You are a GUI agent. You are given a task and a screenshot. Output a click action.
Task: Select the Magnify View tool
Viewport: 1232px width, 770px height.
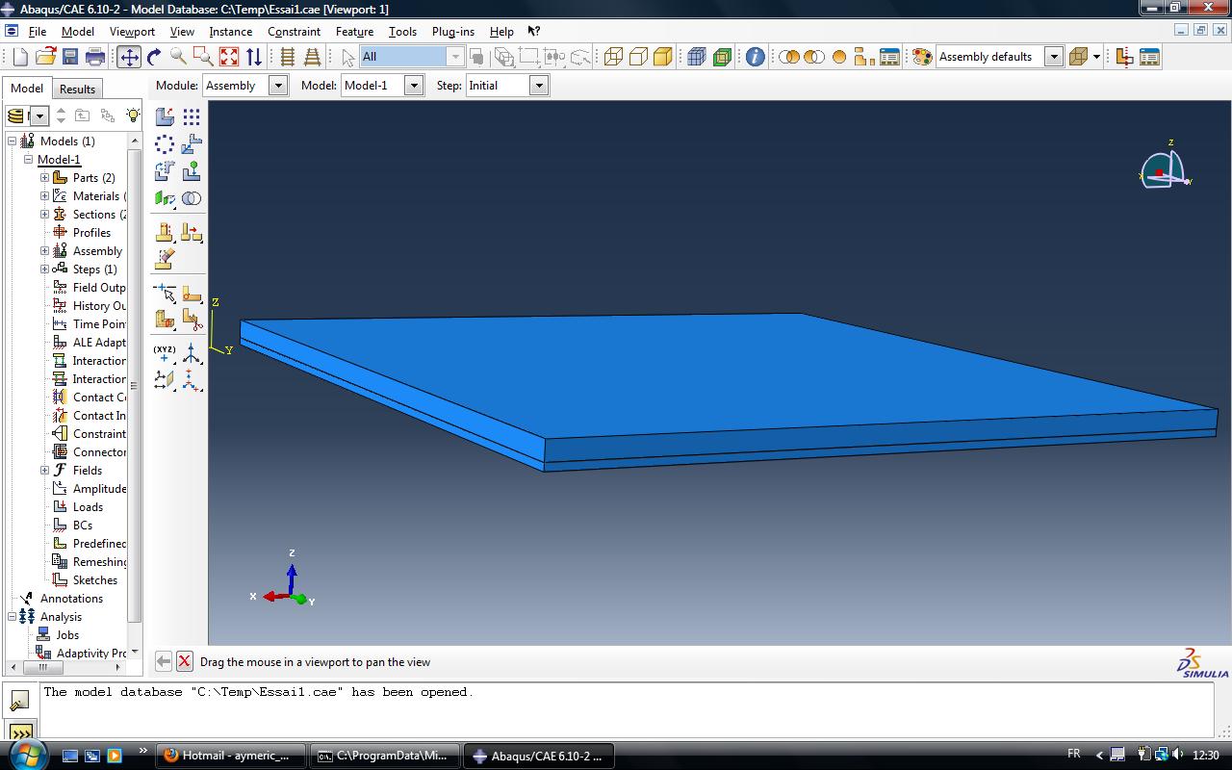click(178, 57)
